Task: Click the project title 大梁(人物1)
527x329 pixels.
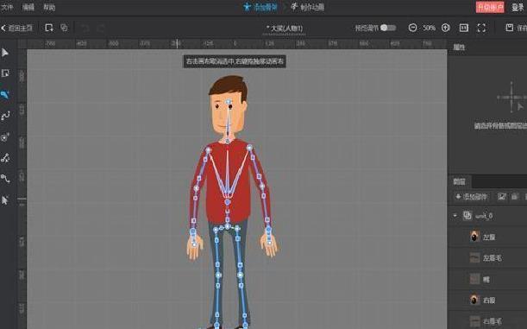Action: [x=285, y=28]
